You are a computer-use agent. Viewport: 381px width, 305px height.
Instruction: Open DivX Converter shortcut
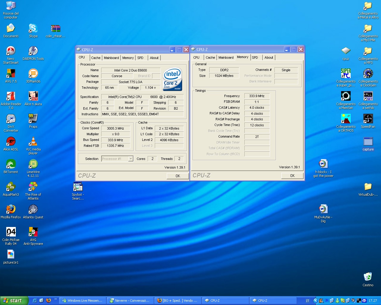tap(11, 119)
